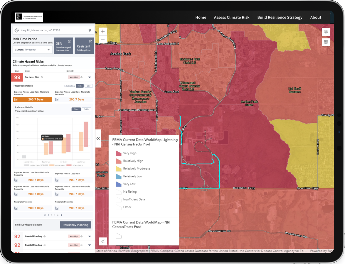Collapse the Sea Level Rise hazard row

pos(90,77)
